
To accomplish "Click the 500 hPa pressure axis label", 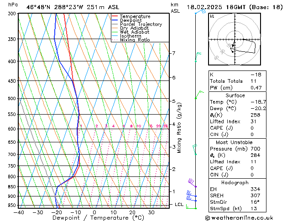I will 12,99.
